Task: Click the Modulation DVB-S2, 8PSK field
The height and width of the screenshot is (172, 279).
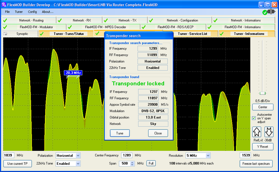Action: click(153, 111)
